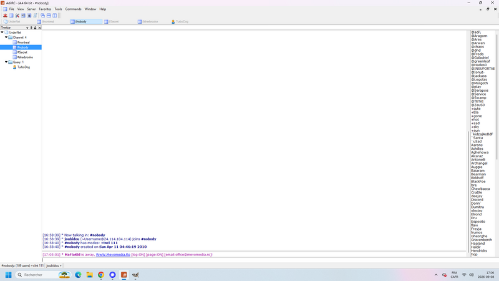Screen dimensions: 499x281
Task: Select #montreal in the Treebar
Action: 23,42
